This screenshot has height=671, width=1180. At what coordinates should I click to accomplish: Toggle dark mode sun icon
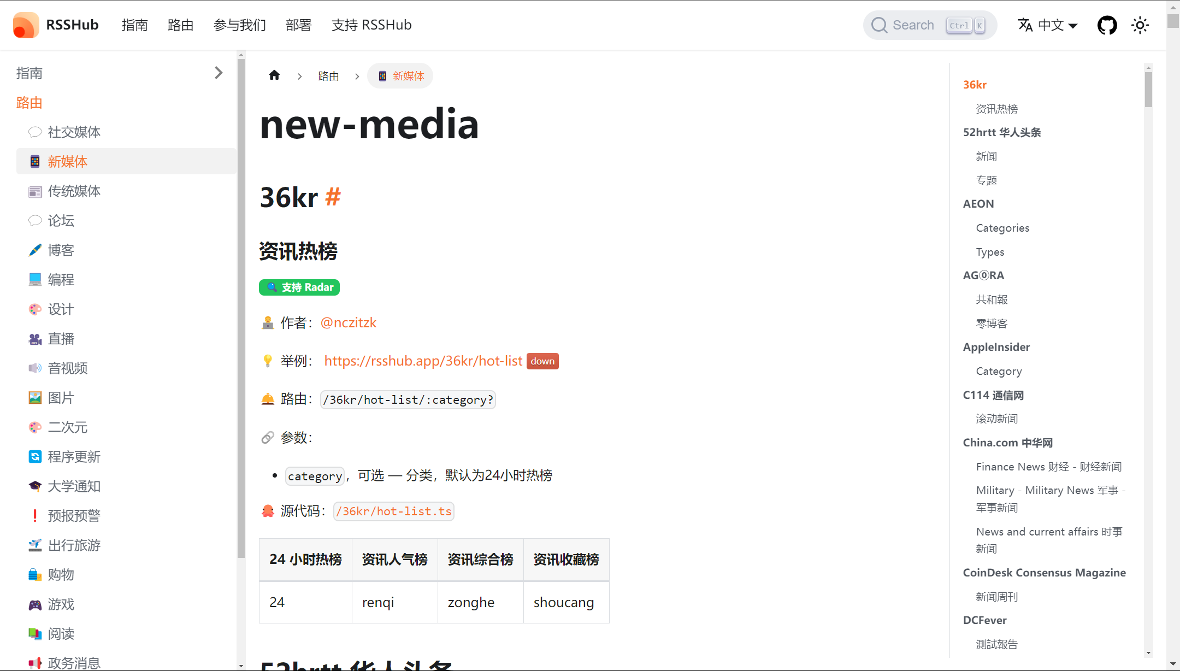(1140, 25)
